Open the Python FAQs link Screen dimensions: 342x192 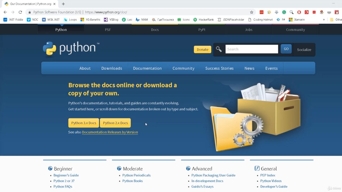point(63,186)
